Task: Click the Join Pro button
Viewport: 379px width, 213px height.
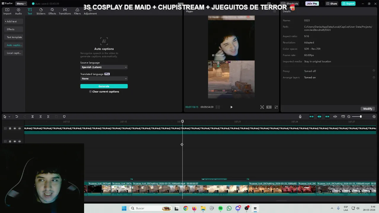Action: coord(312,4)
